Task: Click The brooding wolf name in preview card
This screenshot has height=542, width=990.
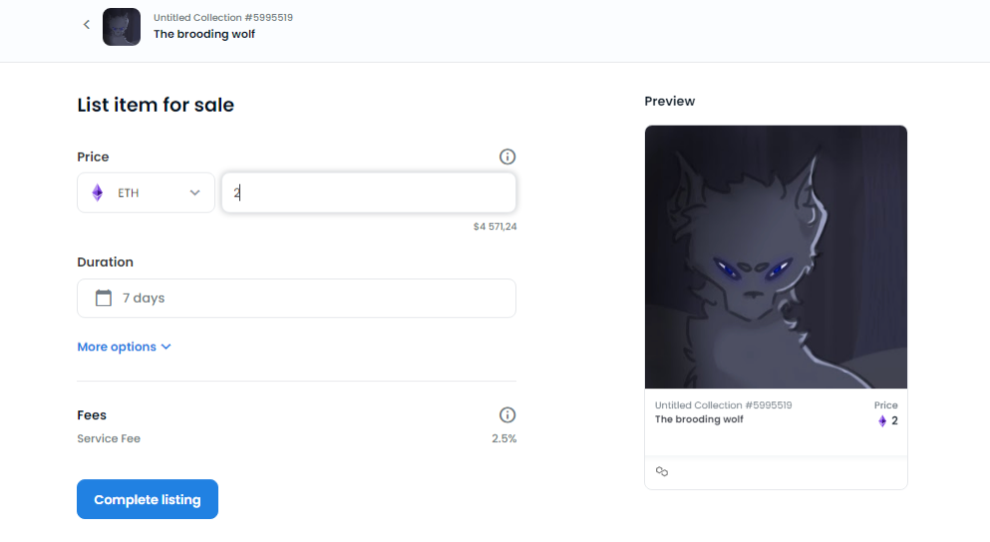Action: tap(699, 419)
